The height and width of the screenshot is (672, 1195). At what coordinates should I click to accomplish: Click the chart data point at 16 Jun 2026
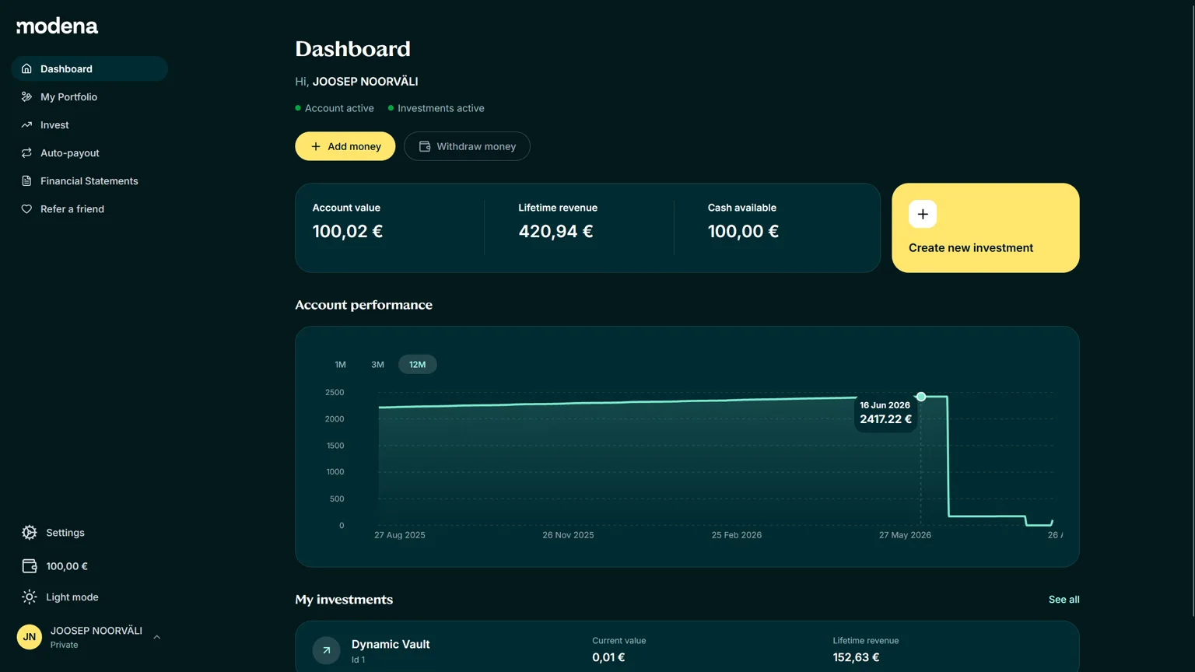click(x=921, y=397)
